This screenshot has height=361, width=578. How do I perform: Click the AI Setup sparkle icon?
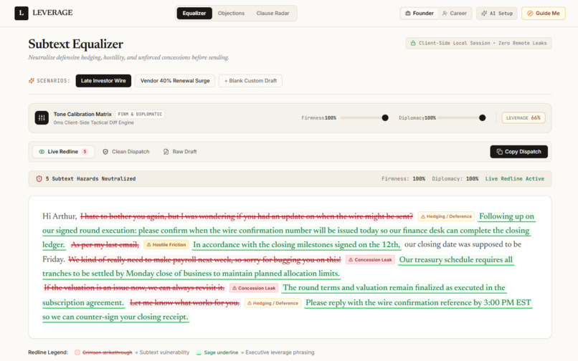484,14
